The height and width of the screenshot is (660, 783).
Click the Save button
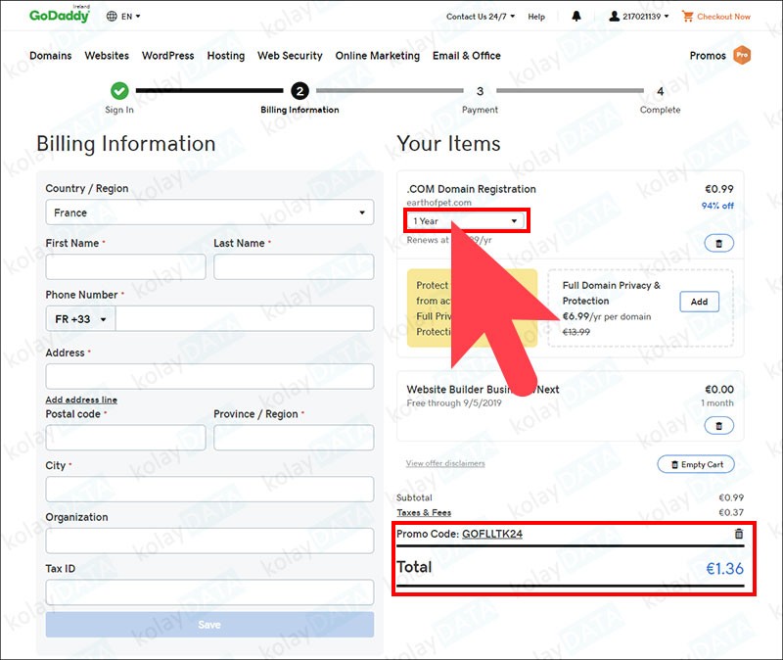209,625
